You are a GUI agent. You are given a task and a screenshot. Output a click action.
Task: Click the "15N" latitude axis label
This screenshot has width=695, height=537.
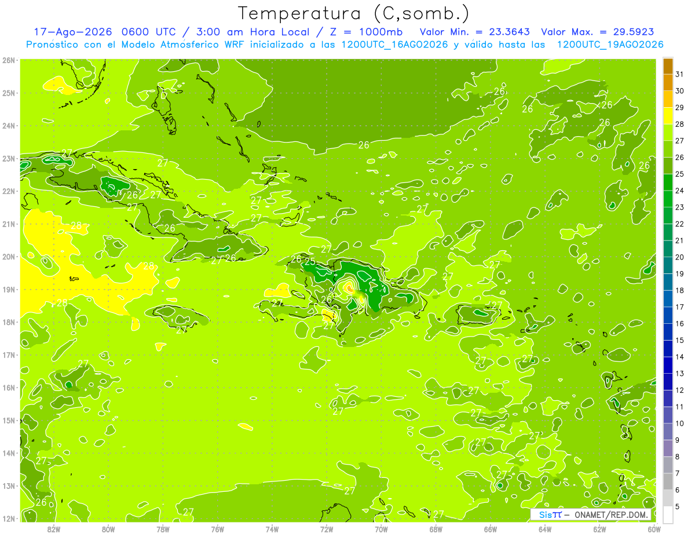click(x=8, y=420)
